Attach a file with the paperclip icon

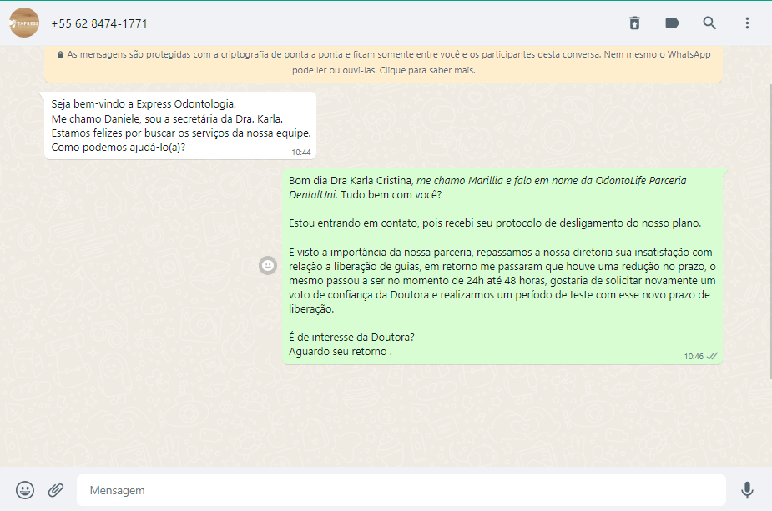56,490
